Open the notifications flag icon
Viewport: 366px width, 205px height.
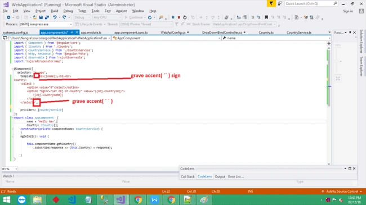(271, 3)
